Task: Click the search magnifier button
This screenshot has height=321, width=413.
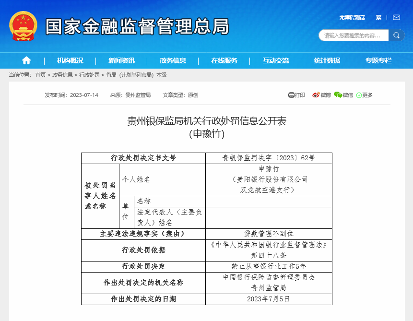Action: tap(396, 36)
